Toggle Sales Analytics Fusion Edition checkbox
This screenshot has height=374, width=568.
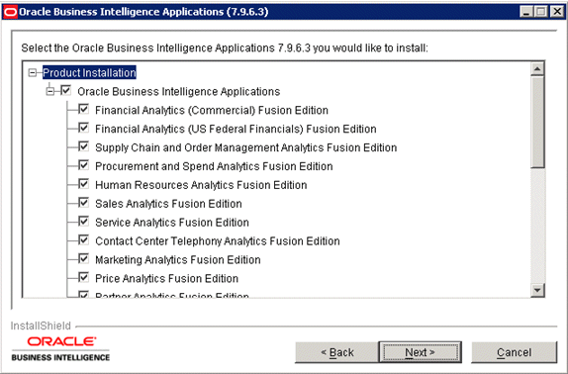point(84,203)
